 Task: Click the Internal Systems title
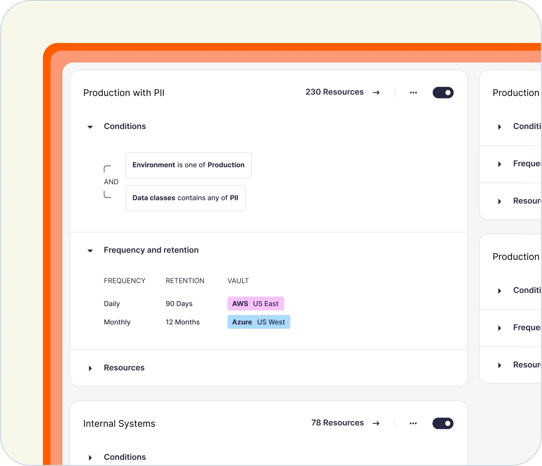[119, 424]
